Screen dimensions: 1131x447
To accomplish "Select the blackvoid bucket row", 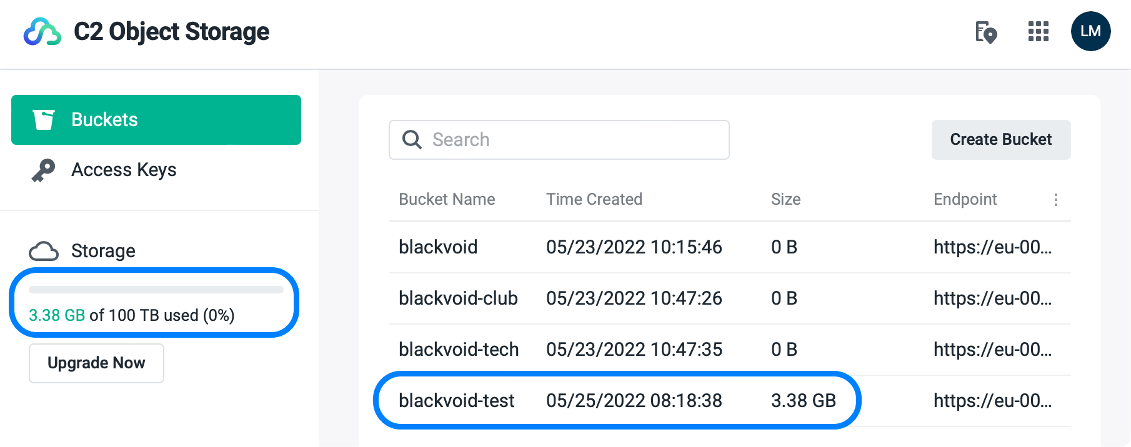I will point(730,247).
